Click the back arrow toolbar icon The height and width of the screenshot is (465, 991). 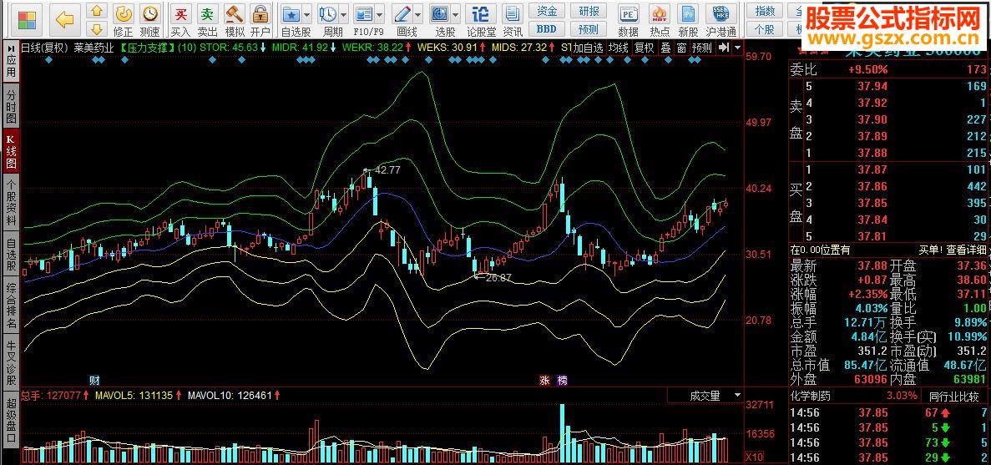(x=64, y=17)
